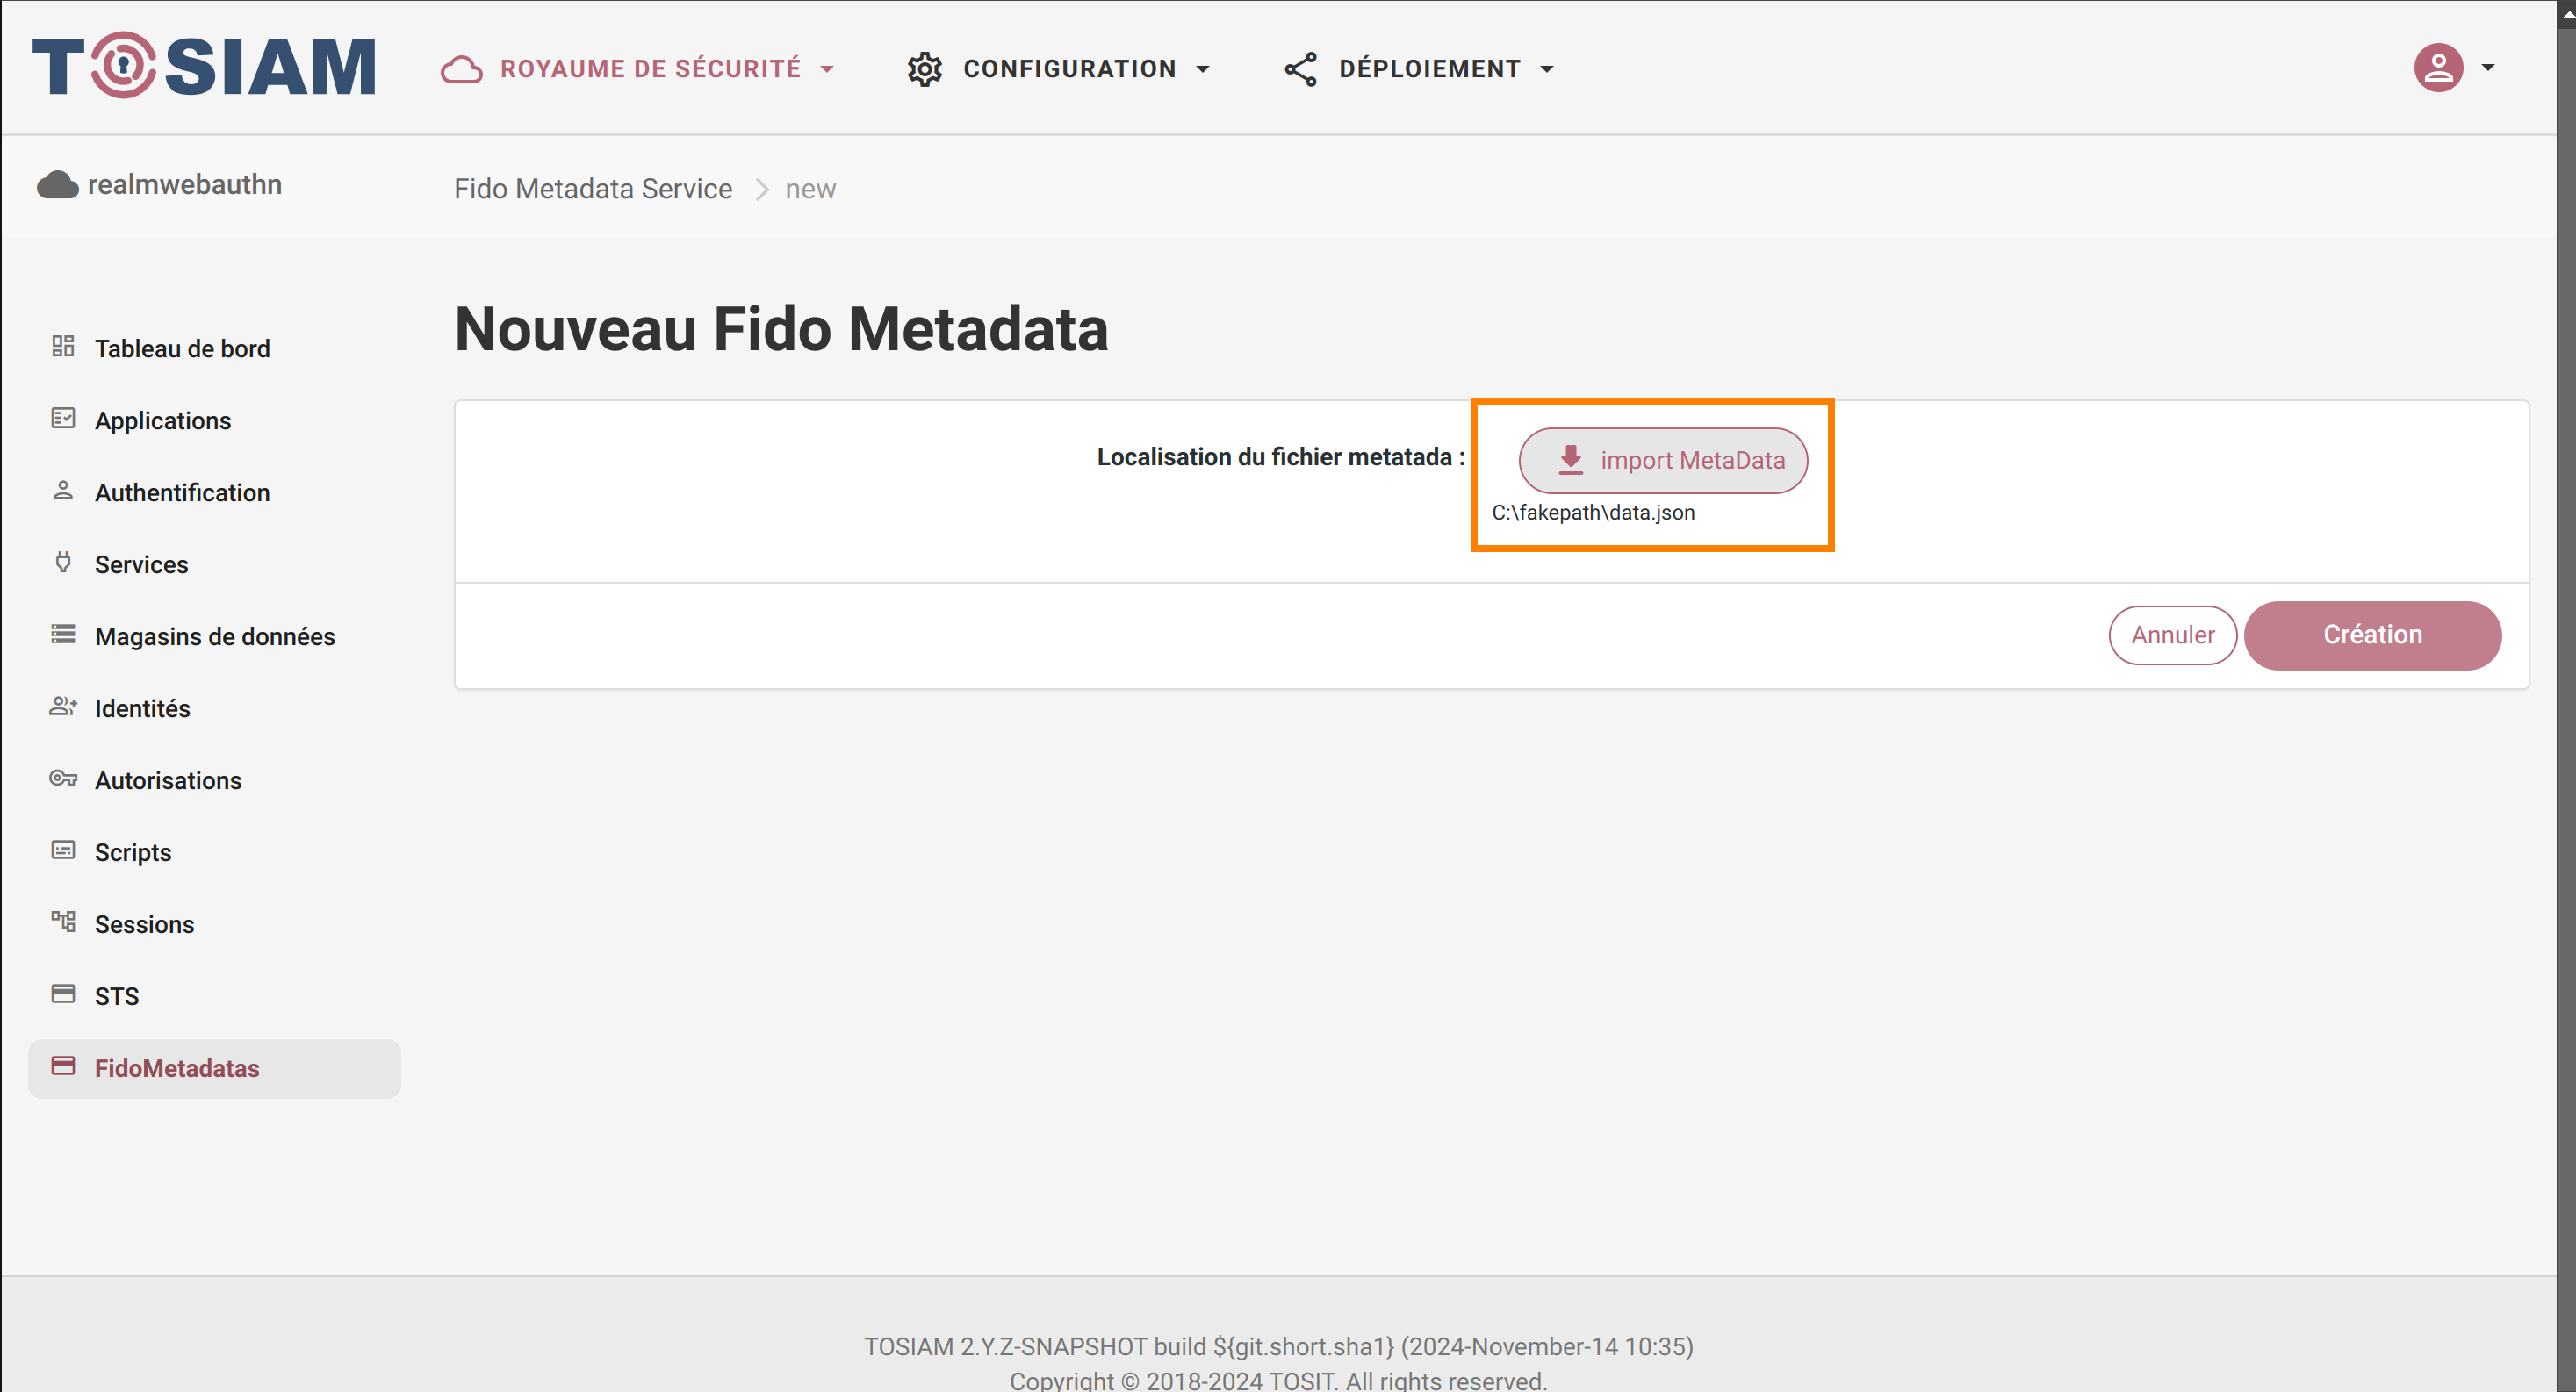The image size is (2576, 1392).
Task: Click the C:\fakepath\data.json file path text
Action: coord(1593,512)
